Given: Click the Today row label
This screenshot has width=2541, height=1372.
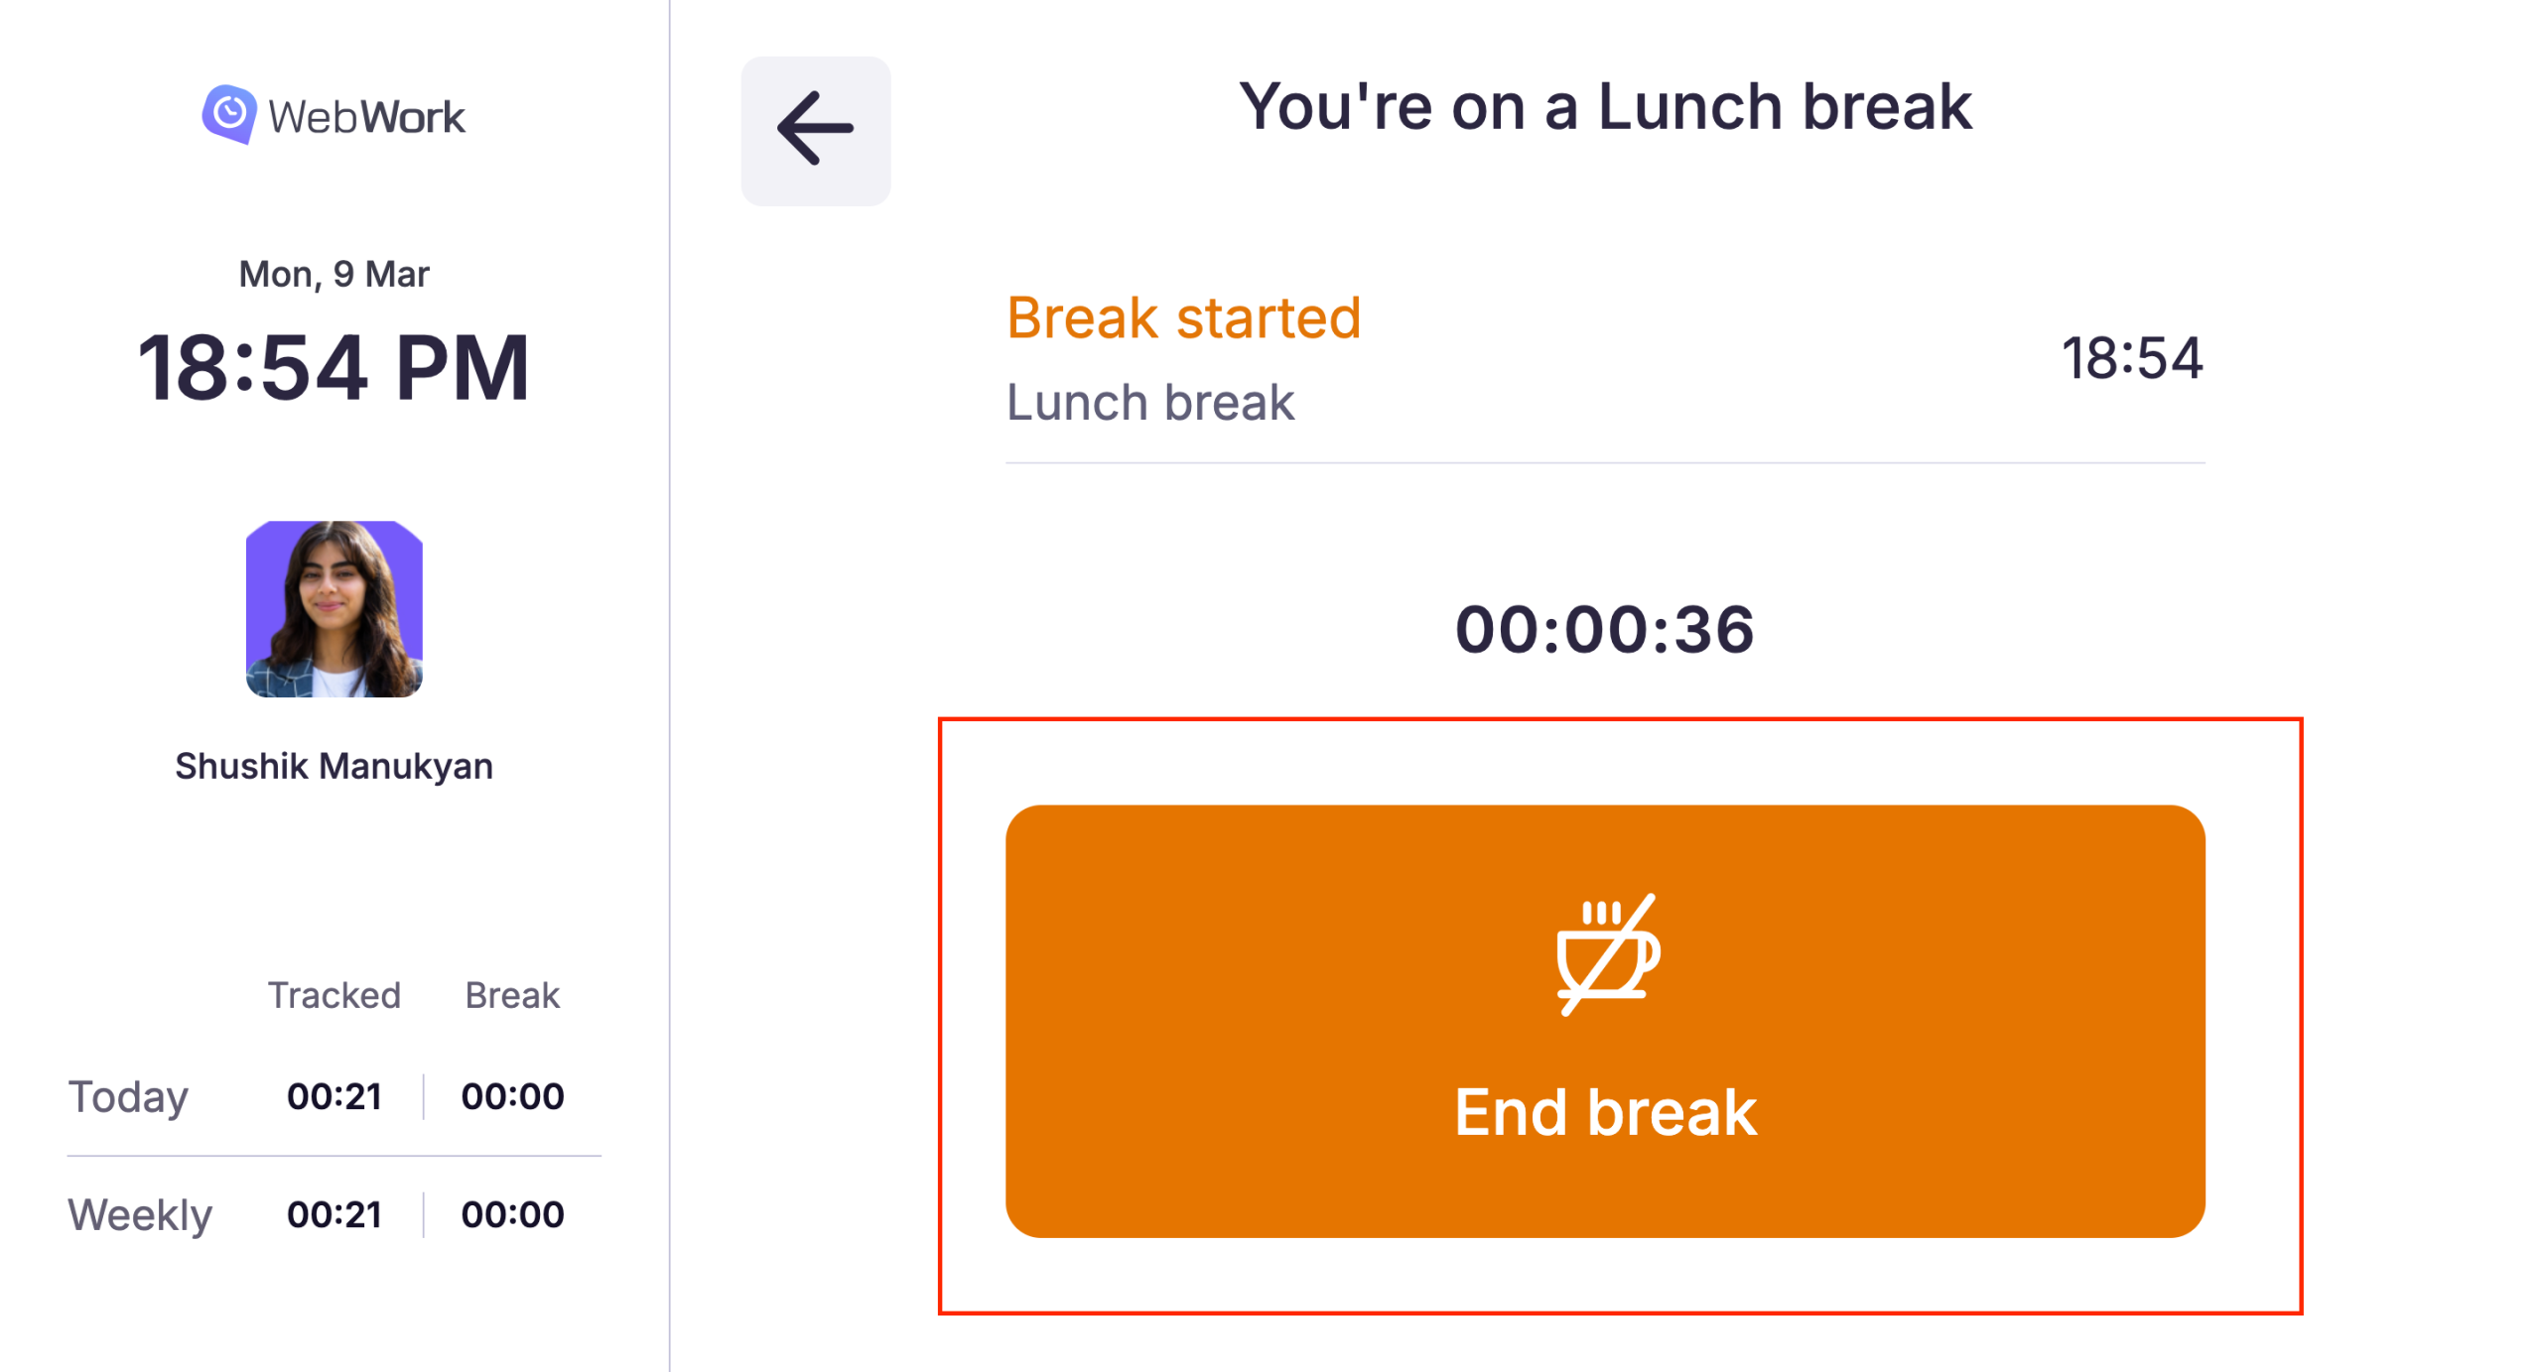Looking at the screenshot, I should pyautogui.click(x=128, y=1096).
